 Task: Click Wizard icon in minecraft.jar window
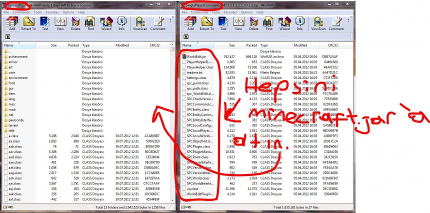point(106,23)
